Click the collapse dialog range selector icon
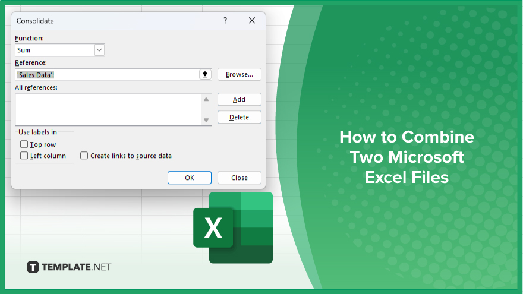The width and height of the screenshot is (523, 294). pos(205,74)
